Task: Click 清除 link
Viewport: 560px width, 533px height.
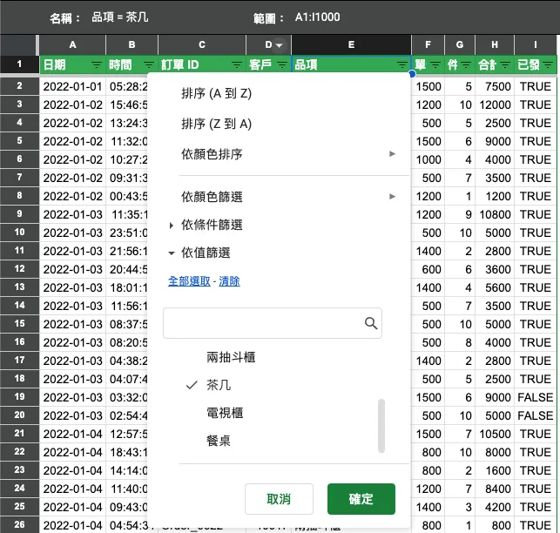Action: (229, 281)
